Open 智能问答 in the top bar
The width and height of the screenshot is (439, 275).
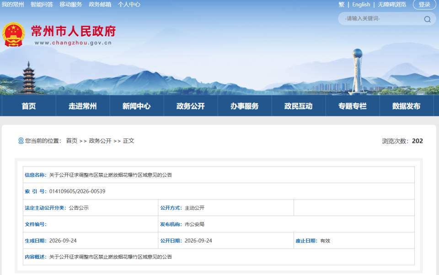[42, 5]
